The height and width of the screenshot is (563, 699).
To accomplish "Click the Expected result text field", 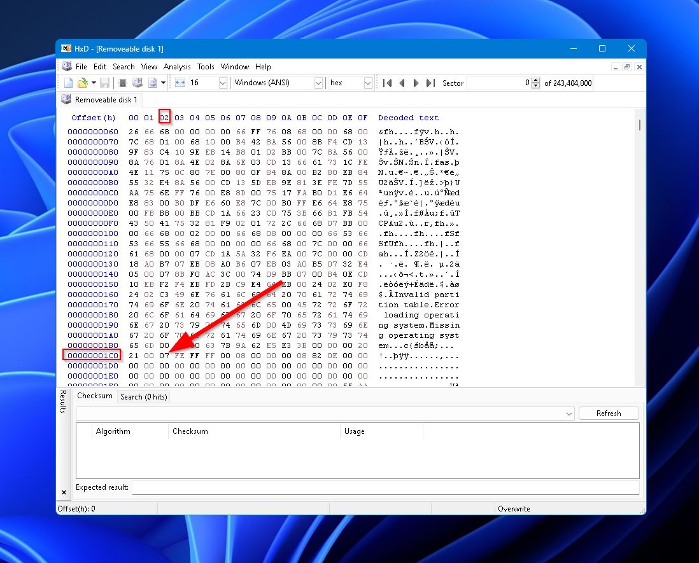I will tap(385, 487).
